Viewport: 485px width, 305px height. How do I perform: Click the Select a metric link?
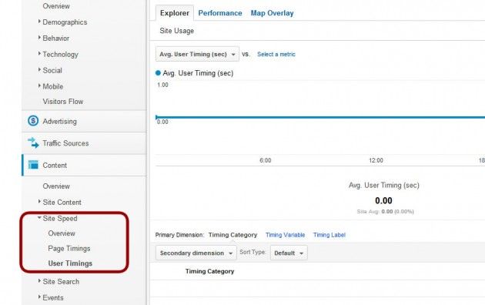[276, 54]
